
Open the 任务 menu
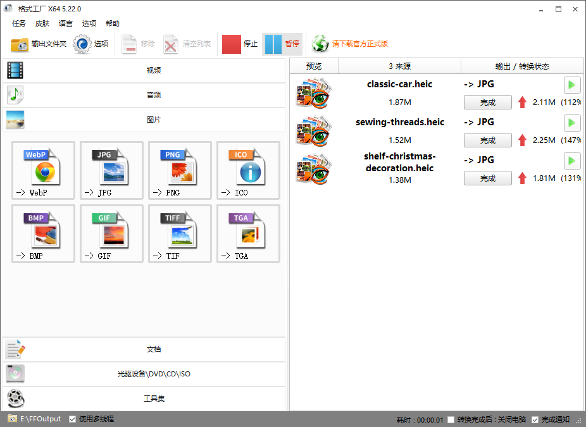(19, 23)
